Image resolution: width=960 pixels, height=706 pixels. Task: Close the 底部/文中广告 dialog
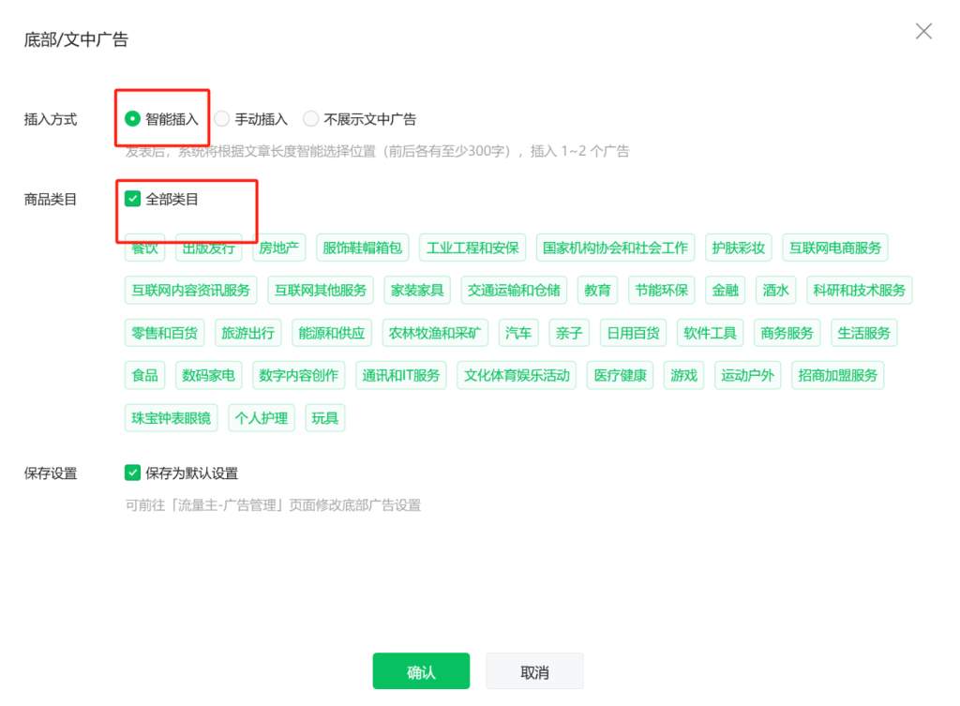coord(923,31)
